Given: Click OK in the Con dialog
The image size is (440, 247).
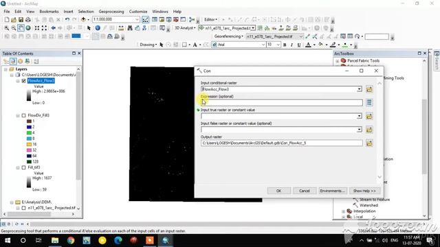Looking at the screenshot, I should (x=279, y=191).
